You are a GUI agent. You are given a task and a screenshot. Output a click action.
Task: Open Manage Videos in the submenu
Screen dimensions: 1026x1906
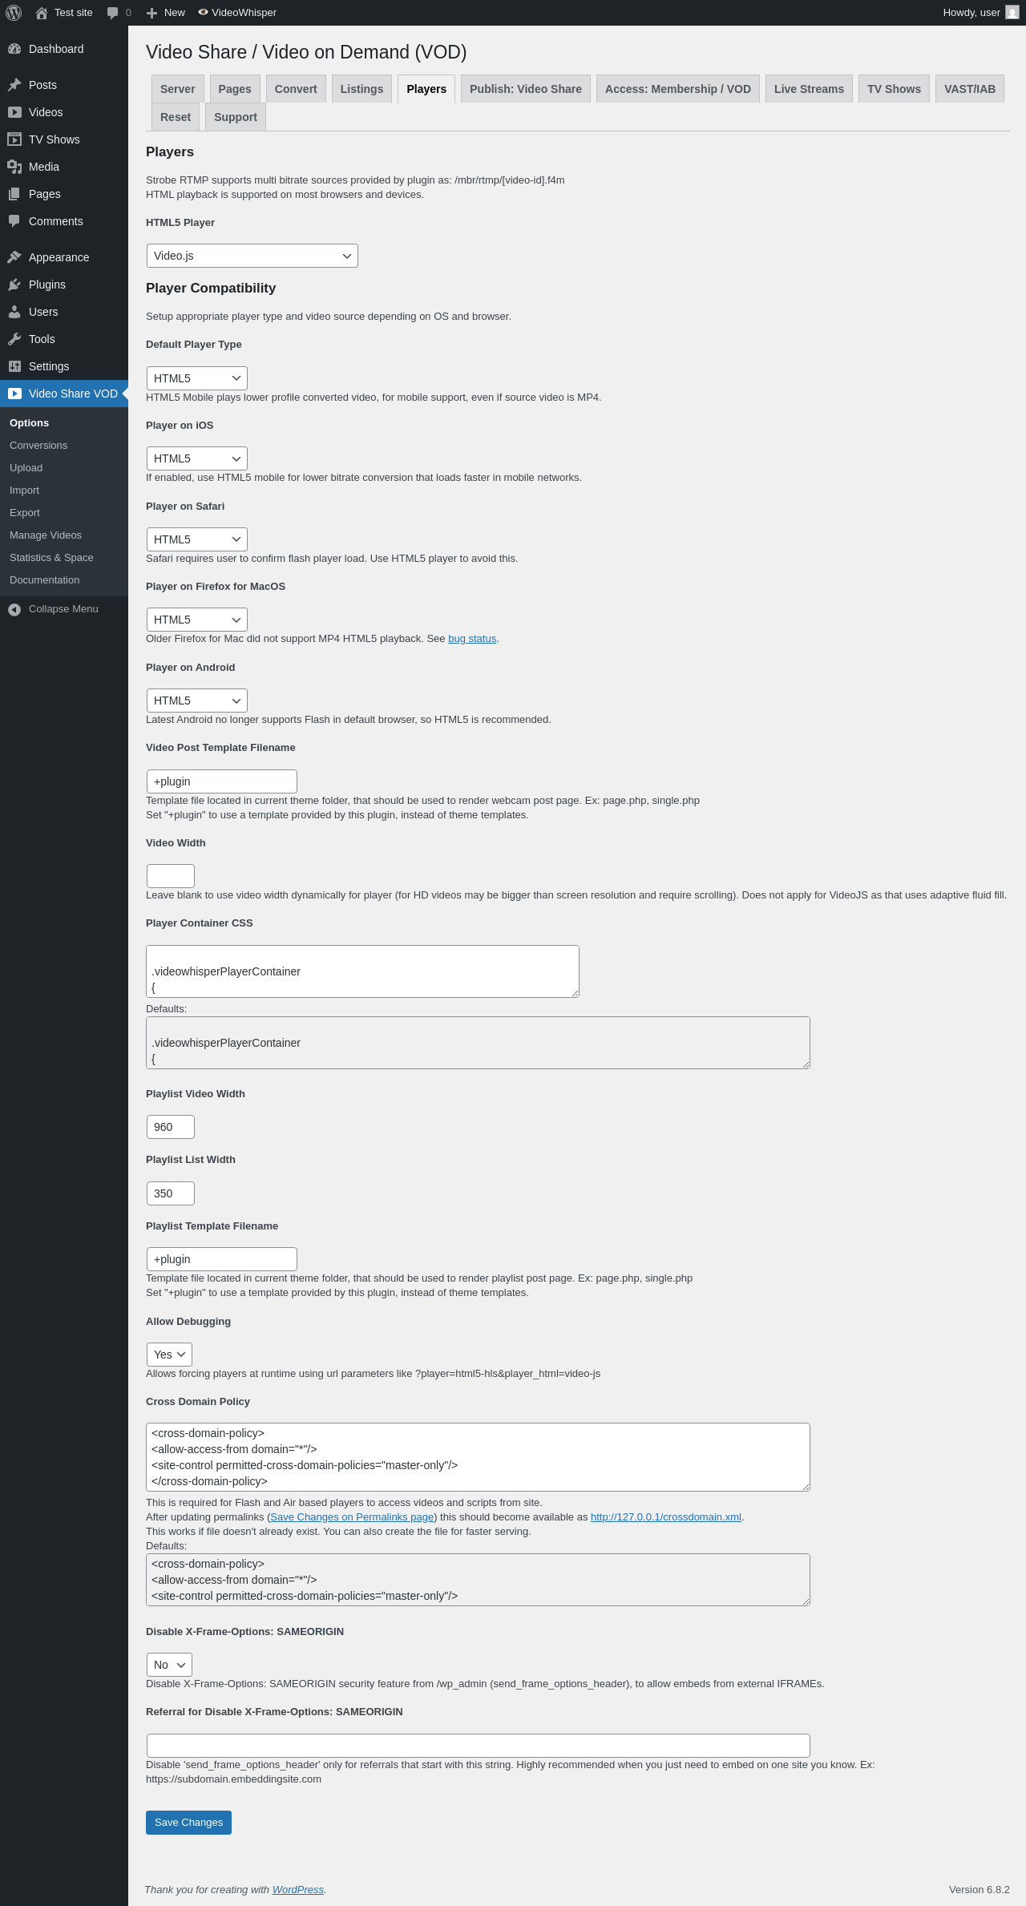[x=46, y=535]
